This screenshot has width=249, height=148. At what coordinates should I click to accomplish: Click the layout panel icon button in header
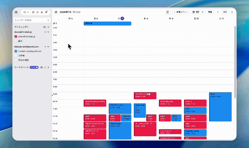pos(168,12)
